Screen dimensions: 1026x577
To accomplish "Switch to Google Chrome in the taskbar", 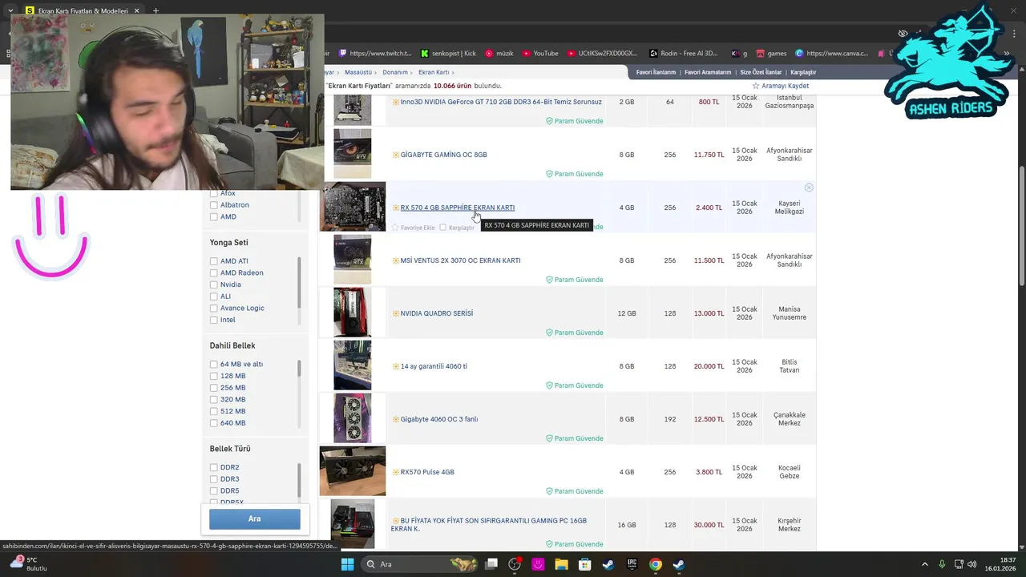I will click(655, 564).
